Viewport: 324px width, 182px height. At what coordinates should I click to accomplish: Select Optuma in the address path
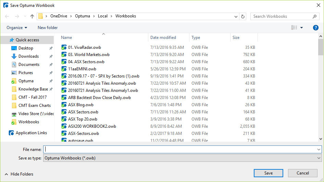(83, 16)
